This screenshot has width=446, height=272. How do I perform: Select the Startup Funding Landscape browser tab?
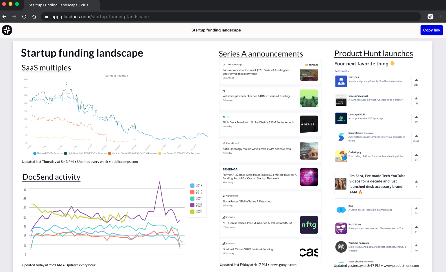click(x=58, y=5)
